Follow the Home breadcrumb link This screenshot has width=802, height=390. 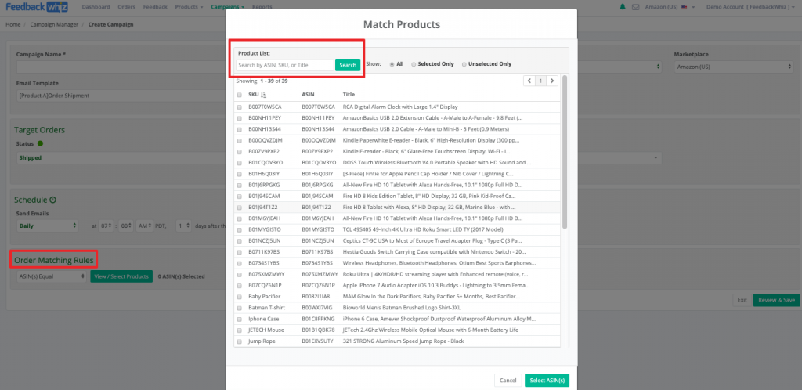point(13,24)
